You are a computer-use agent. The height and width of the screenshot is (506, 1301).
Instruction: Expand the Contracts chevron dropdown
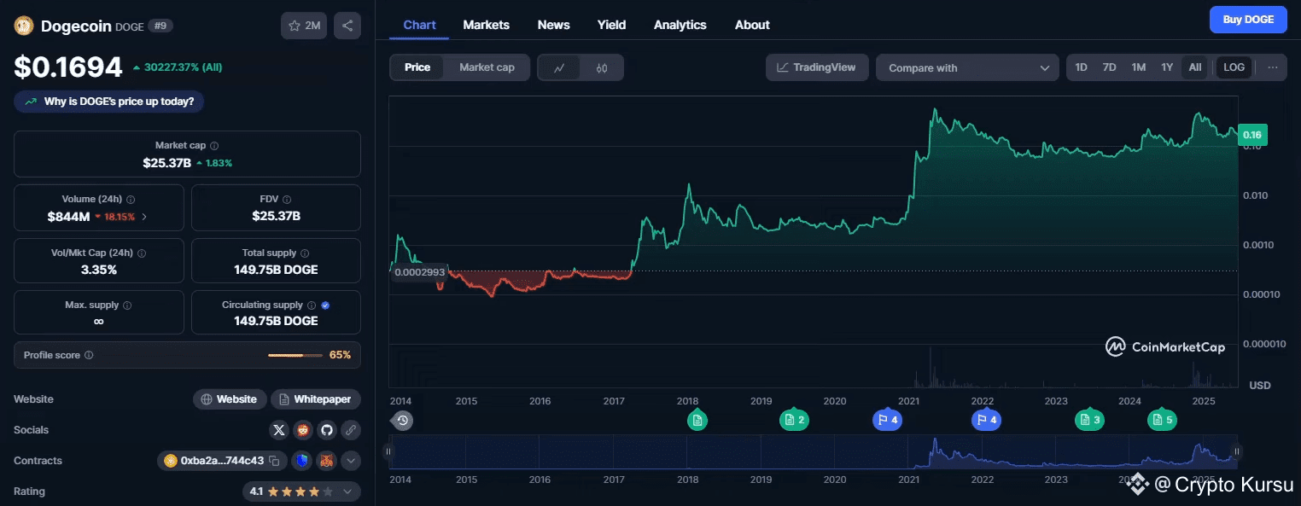pyautogui.click(x=351, y=461)
